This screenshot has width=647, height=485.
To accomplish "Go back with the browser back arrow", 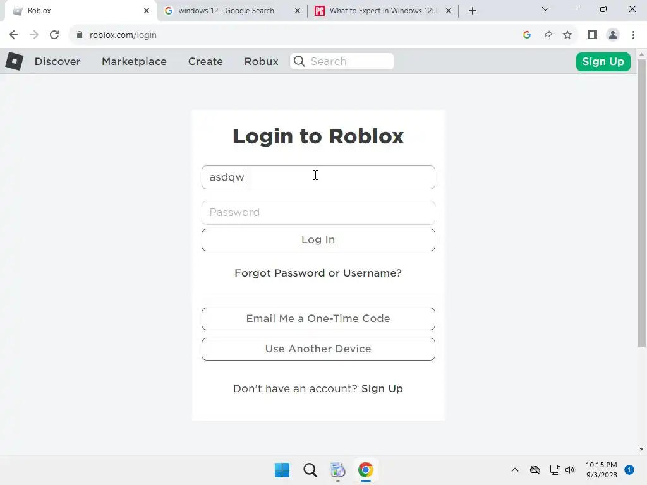I will pos(14,35).
